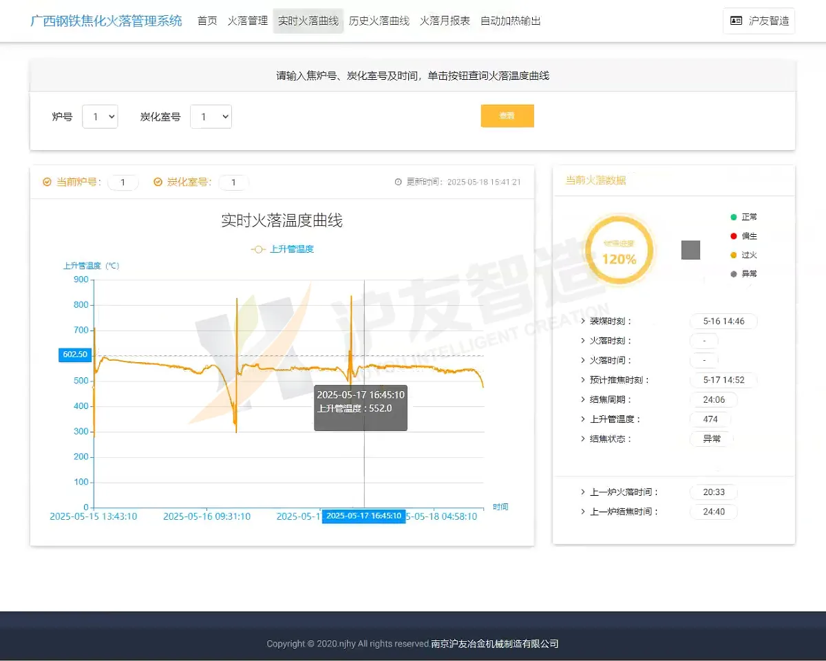Toggle the 上升管温度 series in chart legend

pyautogui.click(x=282, y=249)
